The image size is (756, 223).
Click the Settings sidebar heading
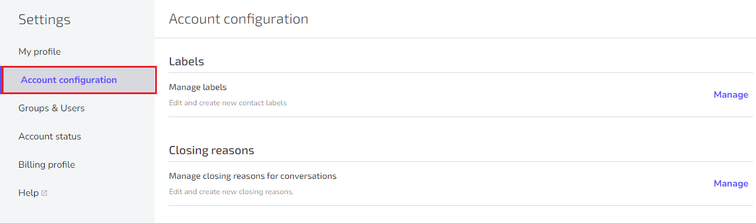[44, 19]
